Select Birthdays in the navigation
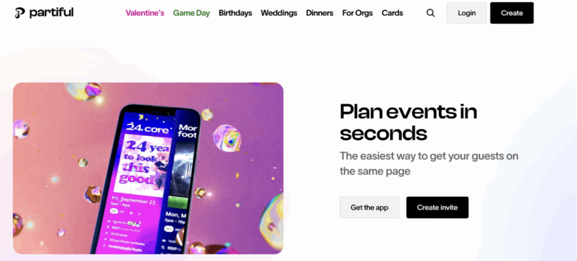Viewport: 577px width, 261px height. click(x=235, y=14)
